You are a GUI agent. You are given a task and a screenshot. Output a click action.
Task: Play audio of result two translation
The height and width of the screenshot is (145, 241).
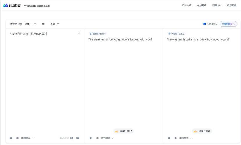[176, 138]
